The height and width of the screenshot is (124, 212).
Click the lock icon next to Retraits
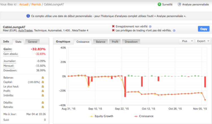(x=43, y=107)
